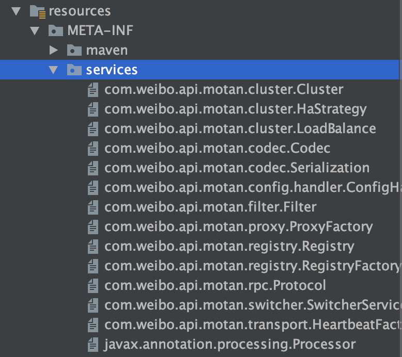Click the maven folder icon
The height and width of the screenshot is (357, 402).
[x=75, y=50]
